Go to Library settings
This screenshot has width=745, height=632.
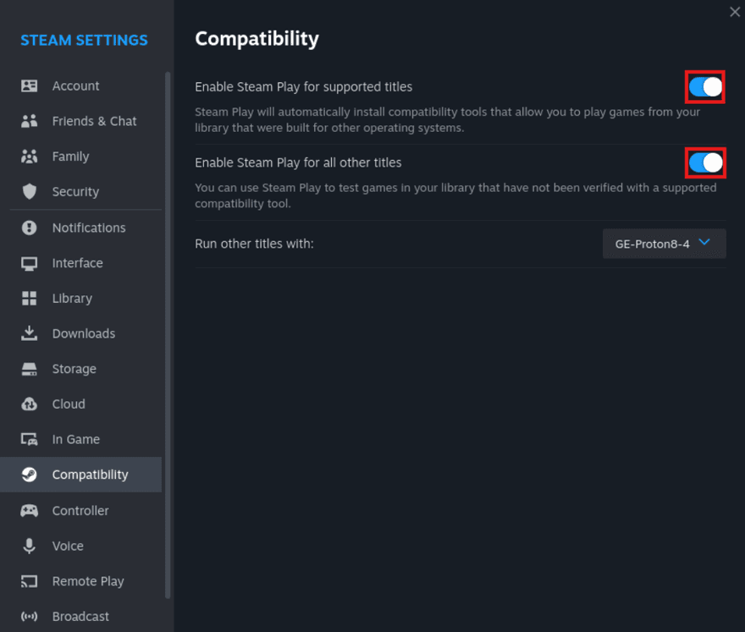coord(72,298)
